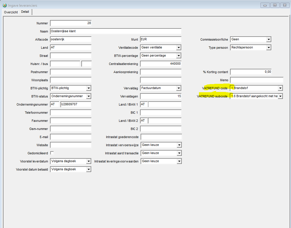The width and height of the screenshot is (291, 228).
Task: Focus the BIC 1 input field
Action: coord(161,113)
